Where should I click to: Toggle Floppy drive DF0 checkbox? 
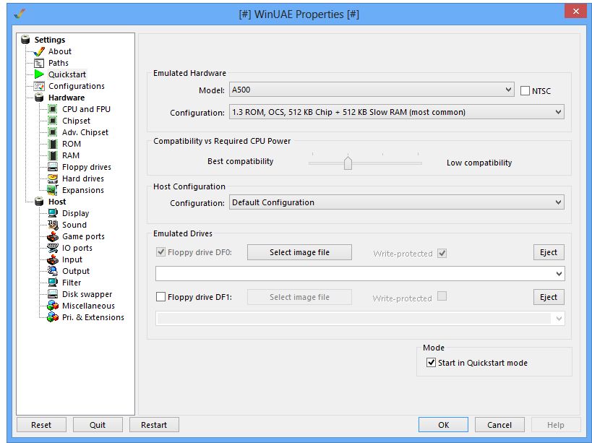pos(161,252)
